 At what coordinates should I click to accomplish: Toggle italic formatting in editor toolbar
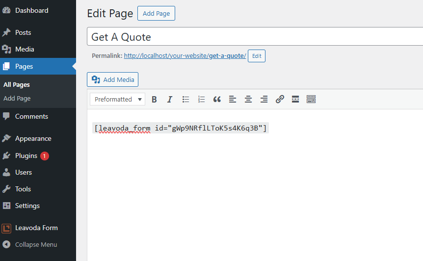click(x=170, y=100)
